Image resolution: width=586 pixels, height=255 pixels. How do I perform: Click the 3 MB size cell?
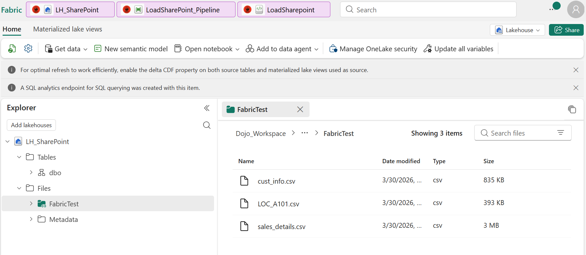pos(491,225)
